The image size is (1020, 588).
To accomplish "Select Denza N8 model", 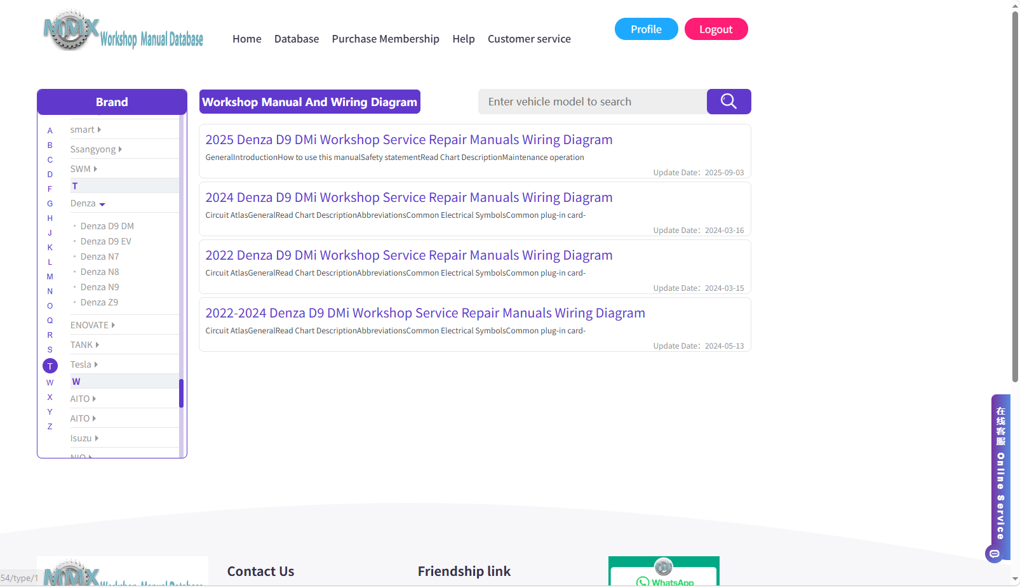I will [100, 272].
